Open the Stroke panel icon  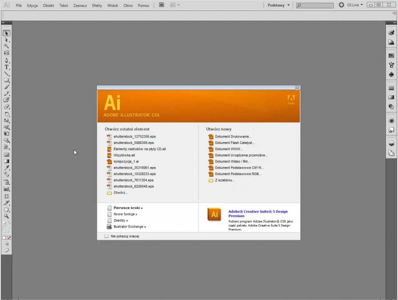(391, 88)
